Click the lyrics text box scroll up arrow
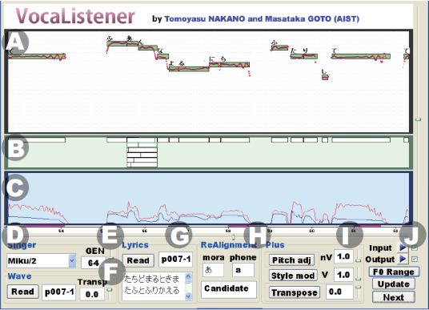The image size is (429, 310). tap(188, 276)
